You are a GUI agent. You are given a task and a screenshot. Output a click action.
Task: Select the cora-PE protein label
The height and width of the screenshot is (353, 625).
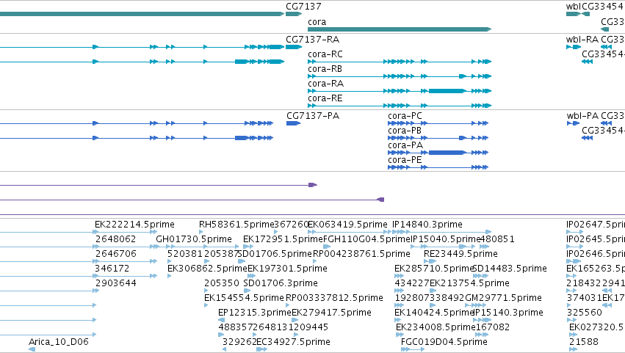pos(405,160)
